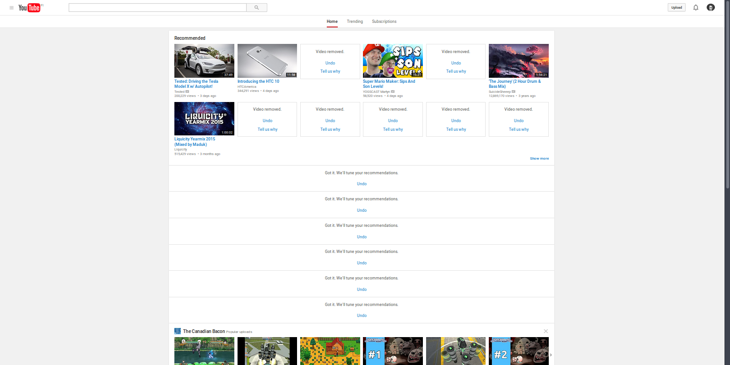730x365 pixels.
Task: Click the magnifier search button
Action: click(x=257, y=7)
